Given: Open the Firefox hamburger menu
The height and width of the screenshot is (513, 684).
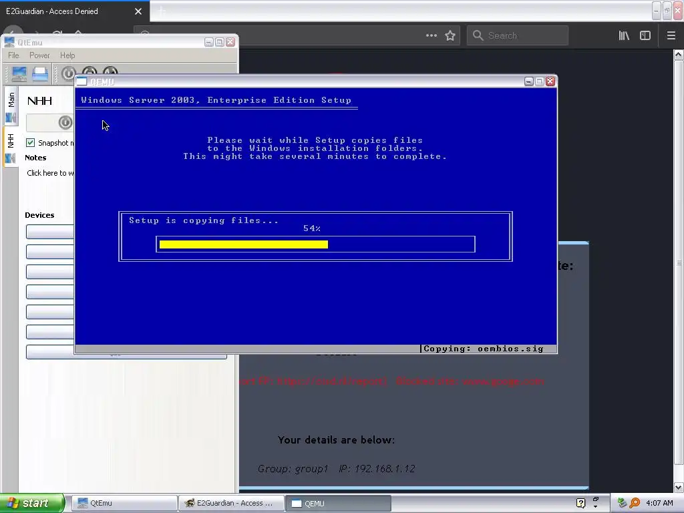Looking at the screenshot, I should click(x=671, y=35).
